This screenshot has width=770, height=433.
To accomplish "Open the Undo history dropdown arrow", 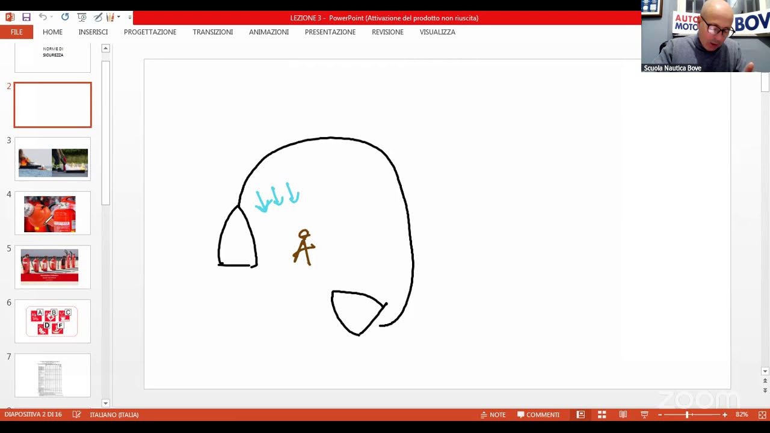I will [x=51, y=17].
